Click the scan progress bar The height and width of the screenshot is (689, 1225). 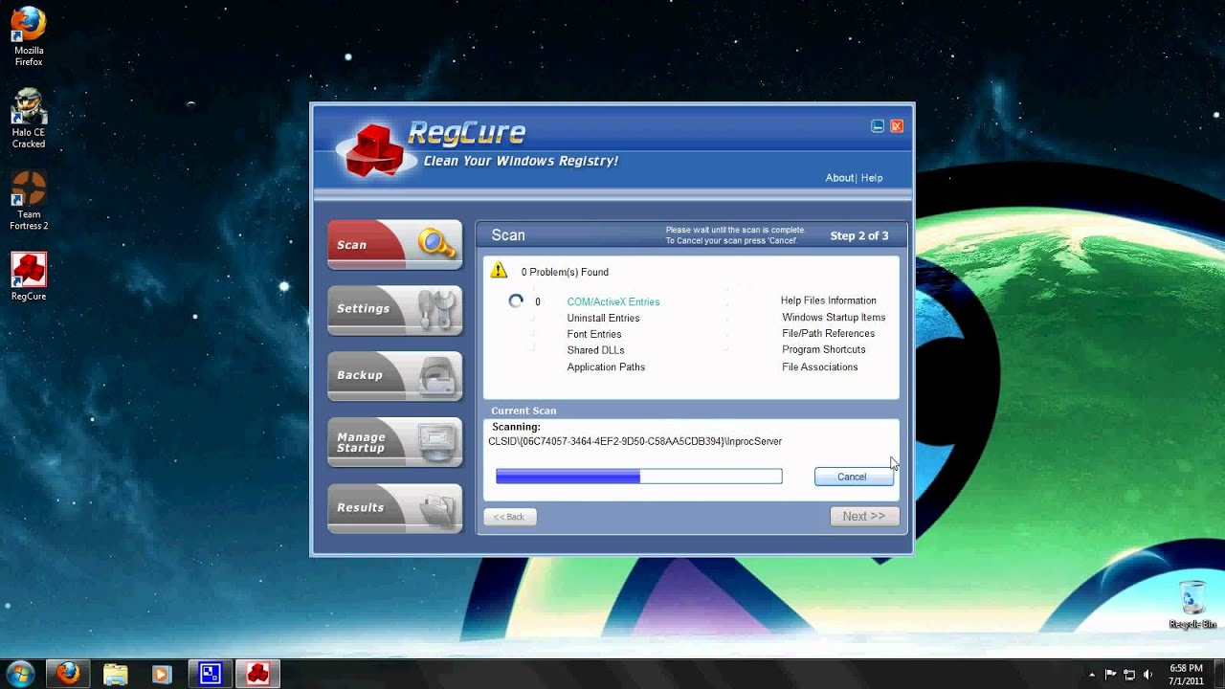pos(639,477)
